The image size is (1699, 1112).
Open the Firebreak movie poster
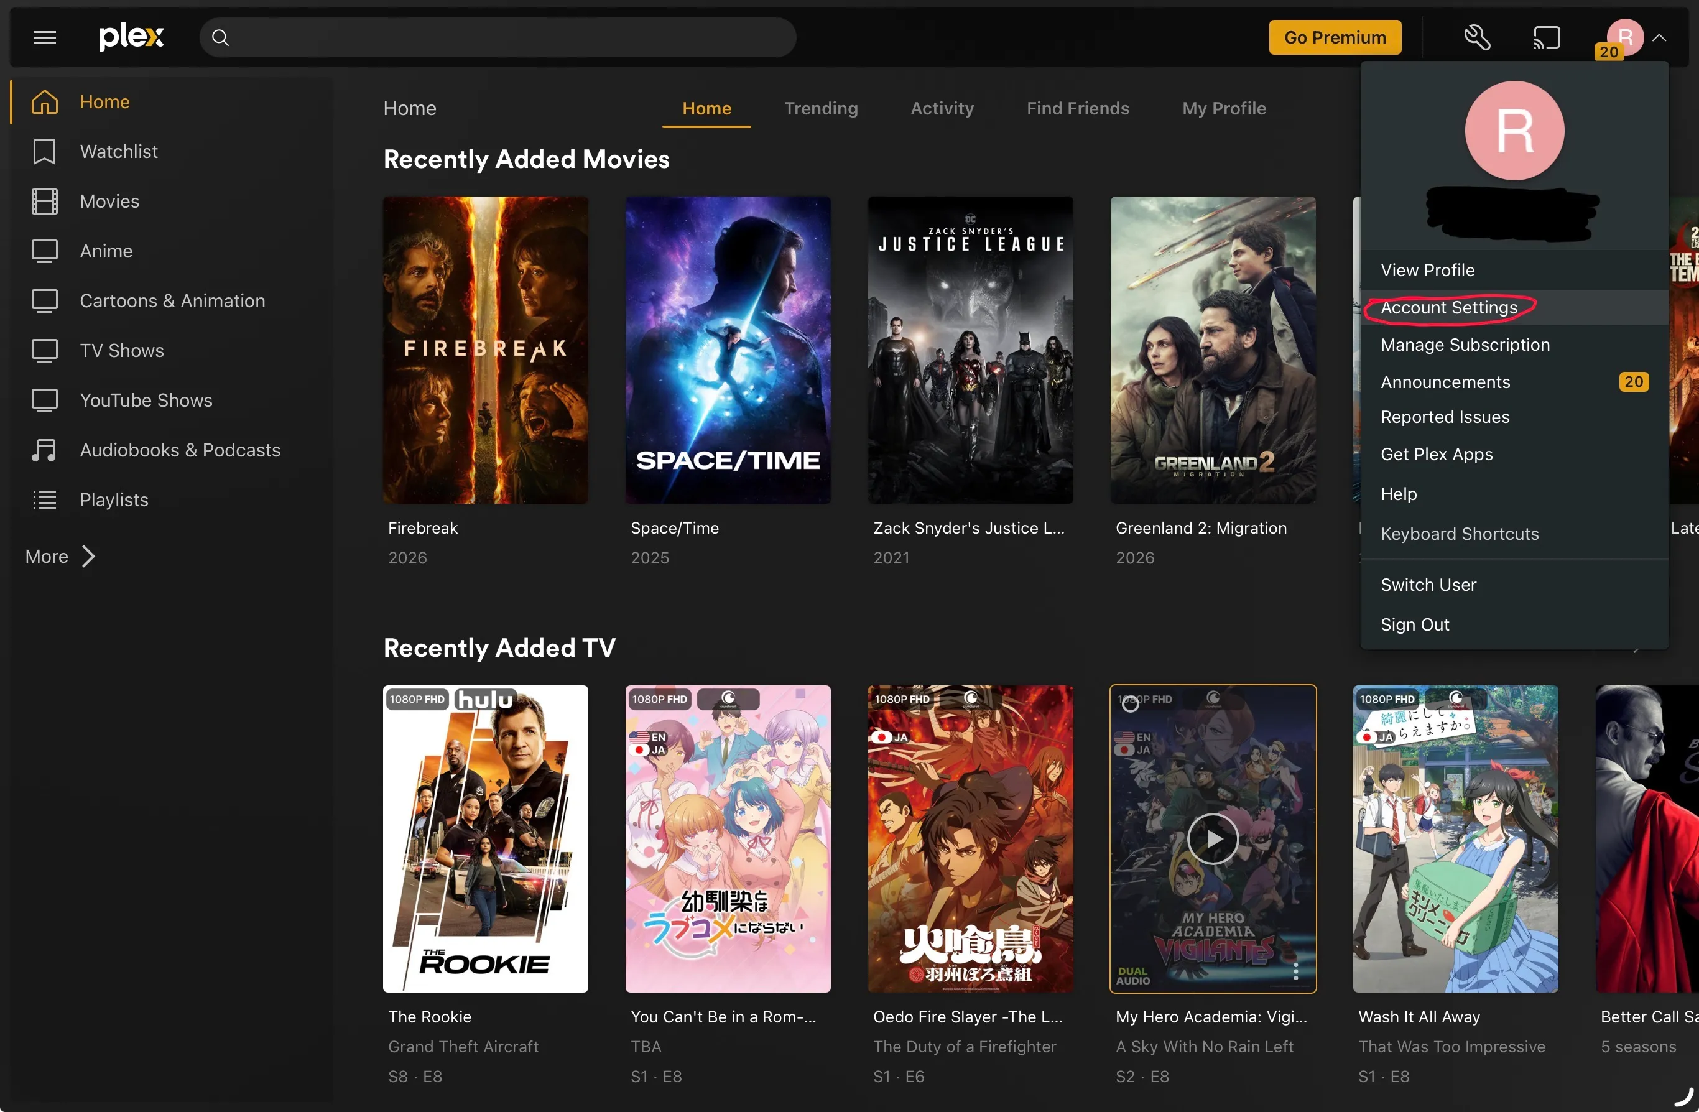[484, 350]
